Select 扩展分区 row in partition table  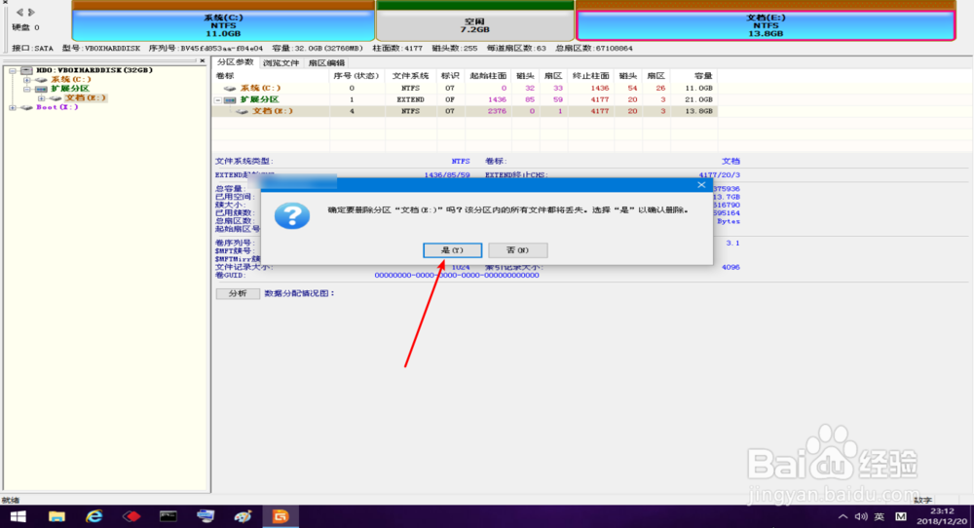point(466,99)
